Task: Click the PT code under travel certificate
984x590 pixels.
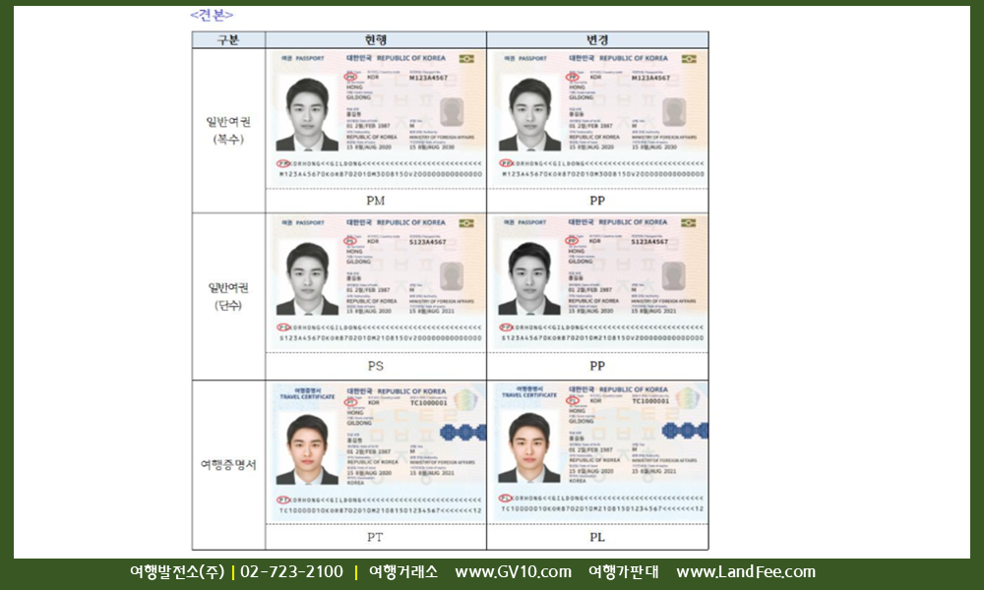Action: pos(376,538)
